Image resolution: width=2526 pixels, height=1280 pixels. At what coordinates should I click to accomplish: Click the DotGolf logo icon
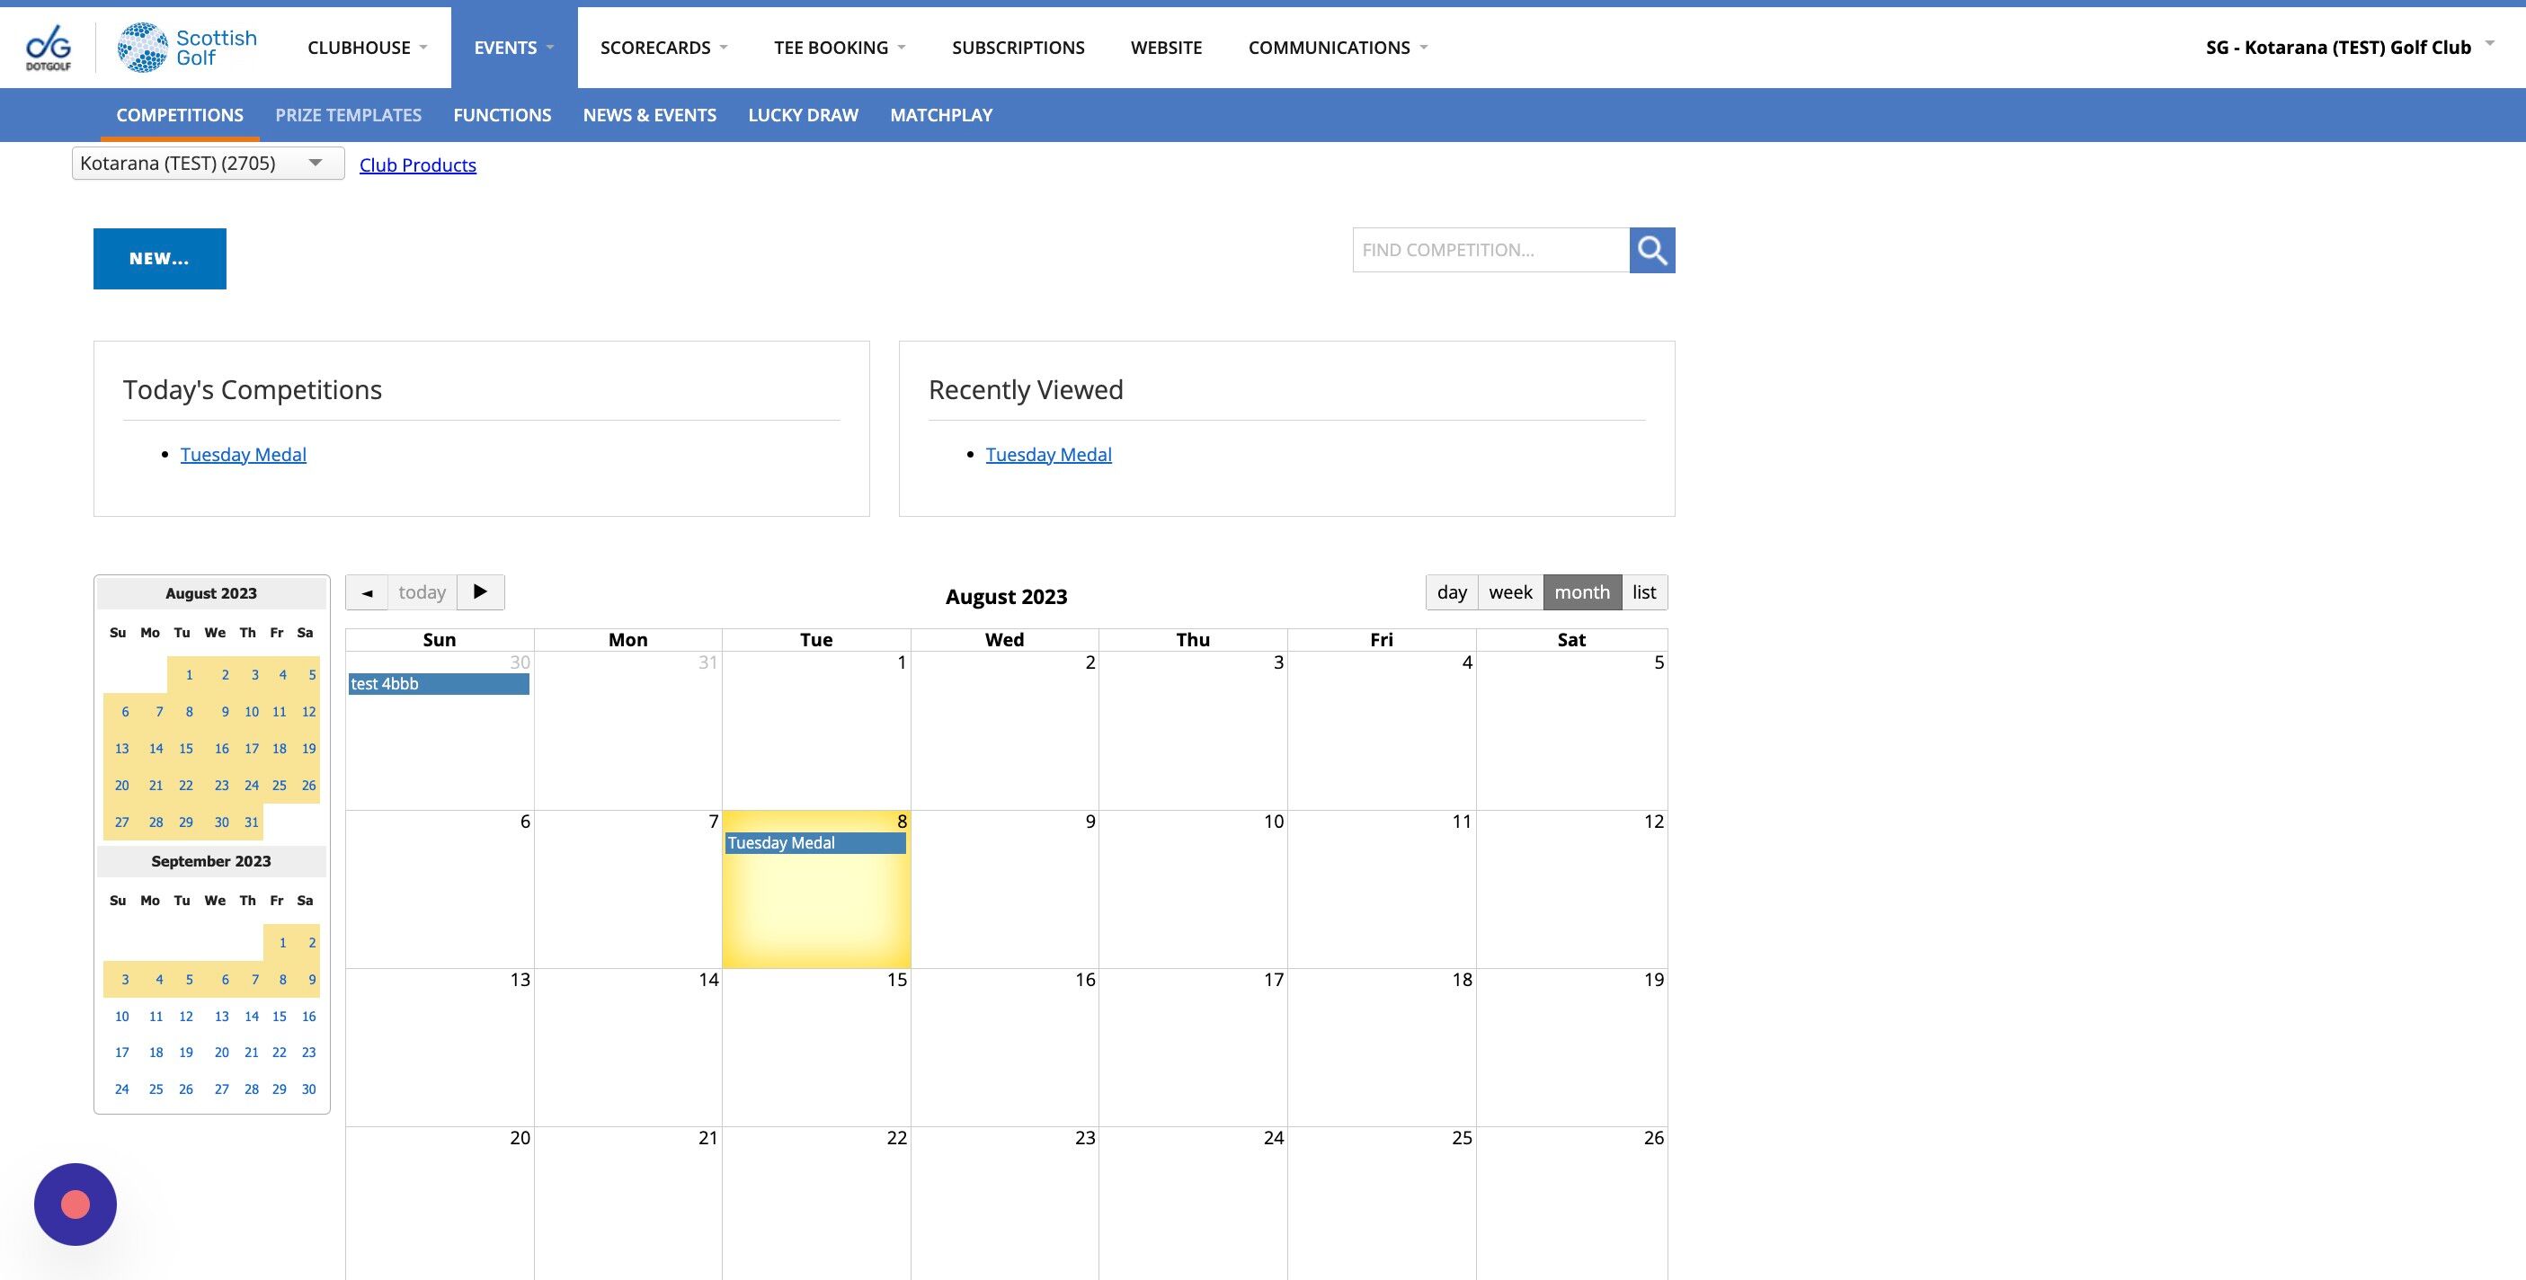click(x=48, y=47)
